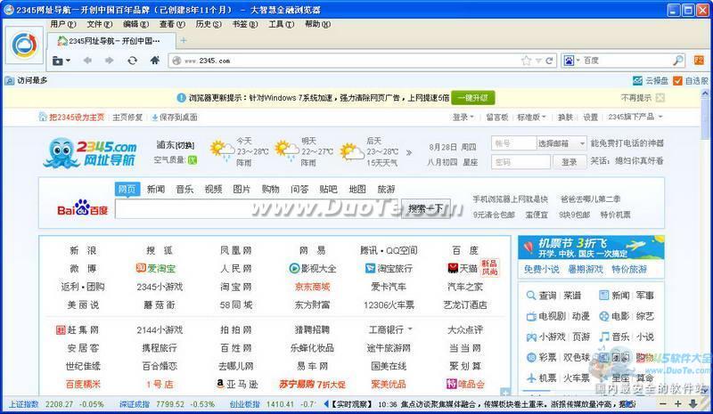
Task: Click the orange icon at the toolbar's right end
Action: (699, 60)
